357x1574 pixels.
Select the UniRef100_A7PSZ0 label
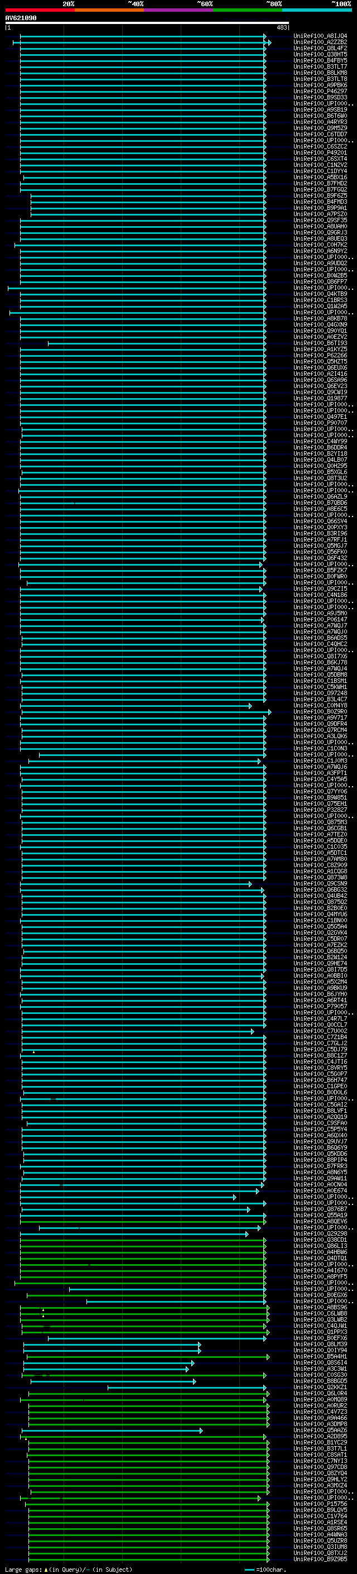click(320, 214)
